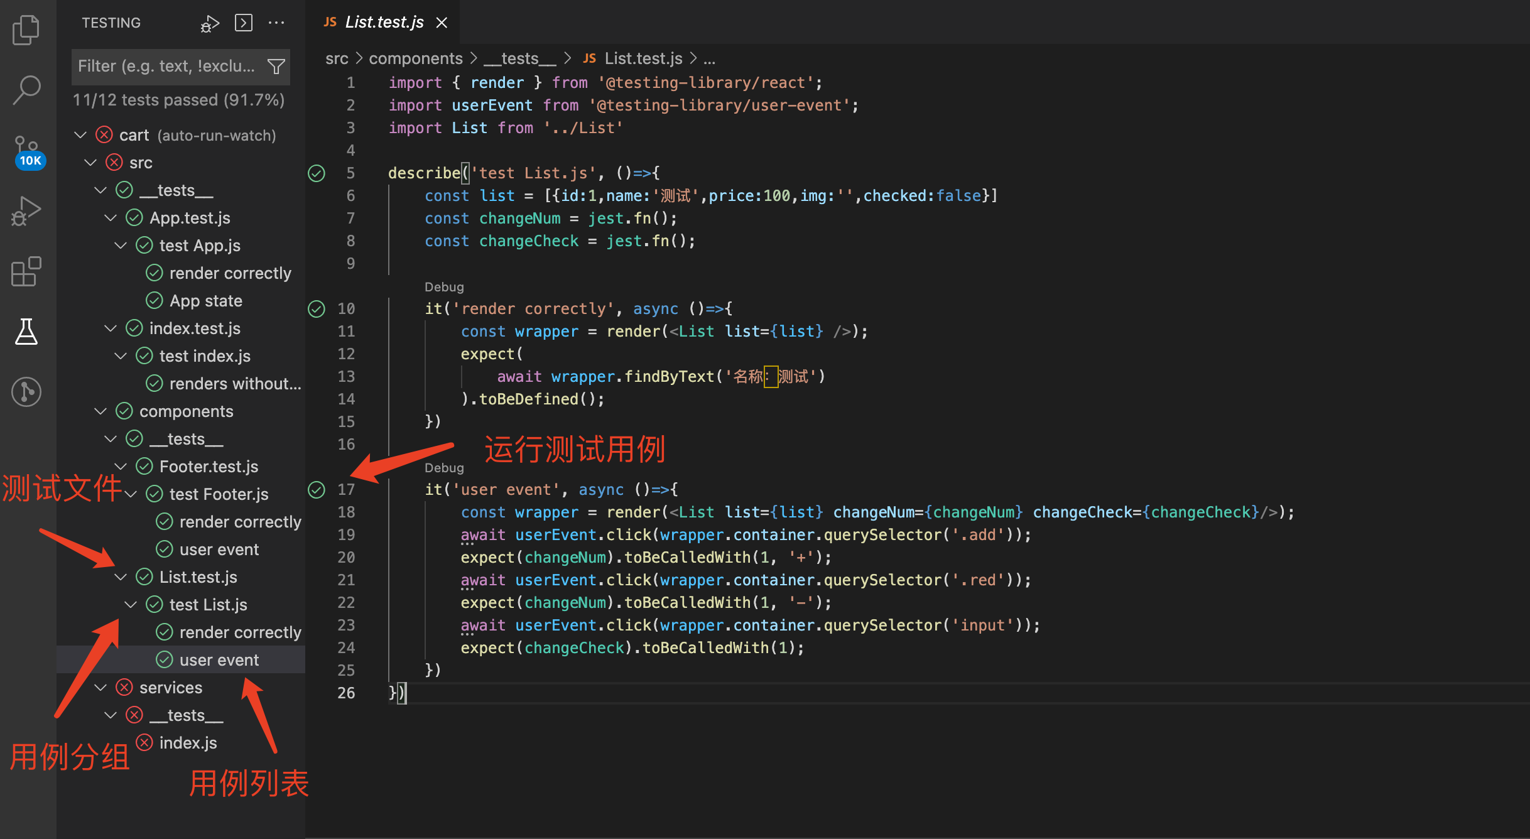This screenshot has width=1530, height=839.
Task: Click Debug link above 'user event' test
Action: tap(444, 468)
